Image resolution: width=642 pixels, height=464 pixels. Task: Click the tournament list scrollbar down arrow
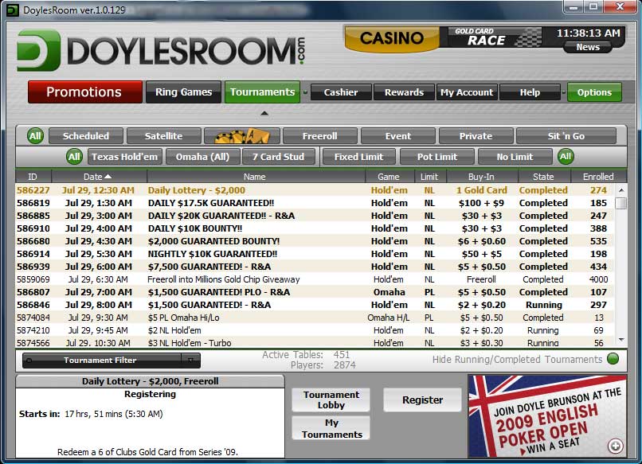(621, 340)
